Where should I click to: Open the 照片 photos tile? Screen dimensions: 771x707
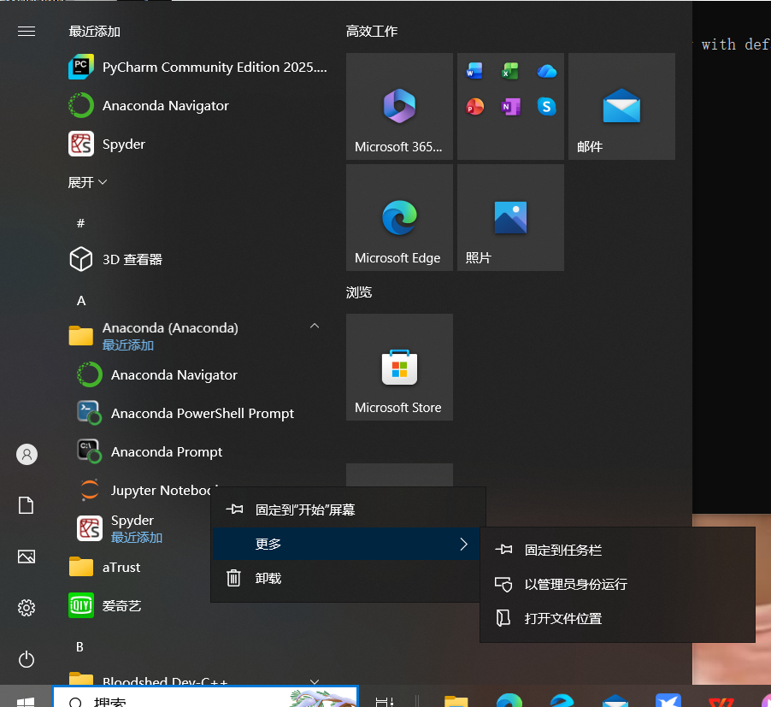point(510,217)
